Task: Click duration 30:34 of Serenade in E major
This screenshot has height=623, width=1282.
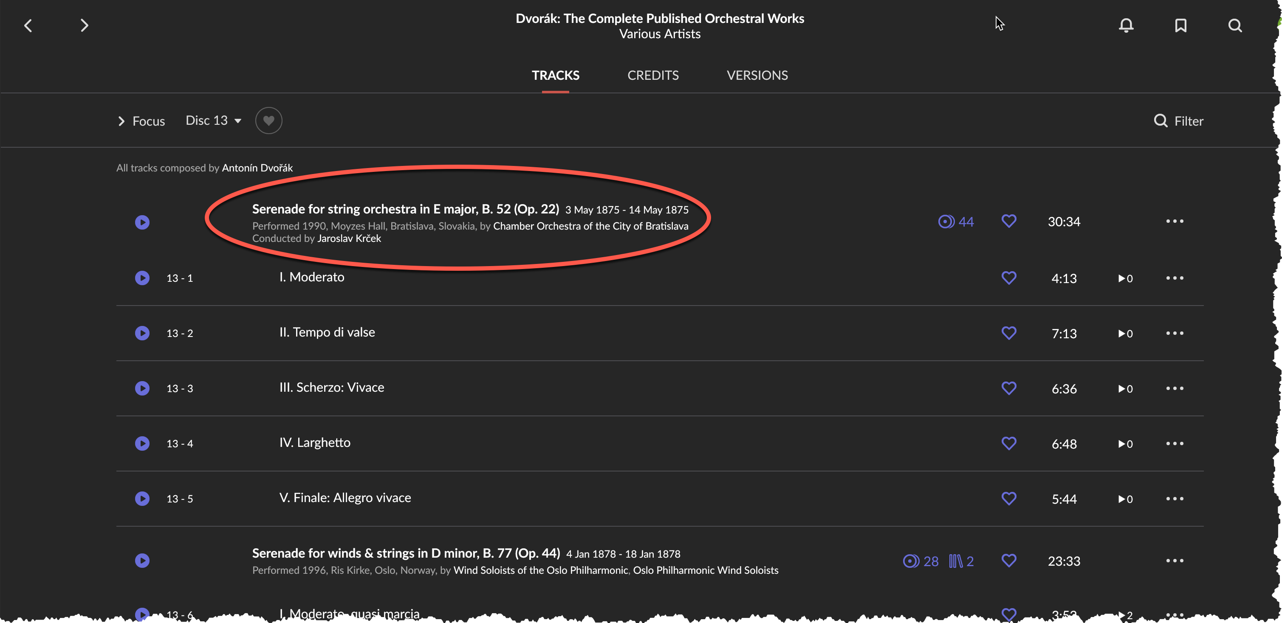Action: point(1064,221)
